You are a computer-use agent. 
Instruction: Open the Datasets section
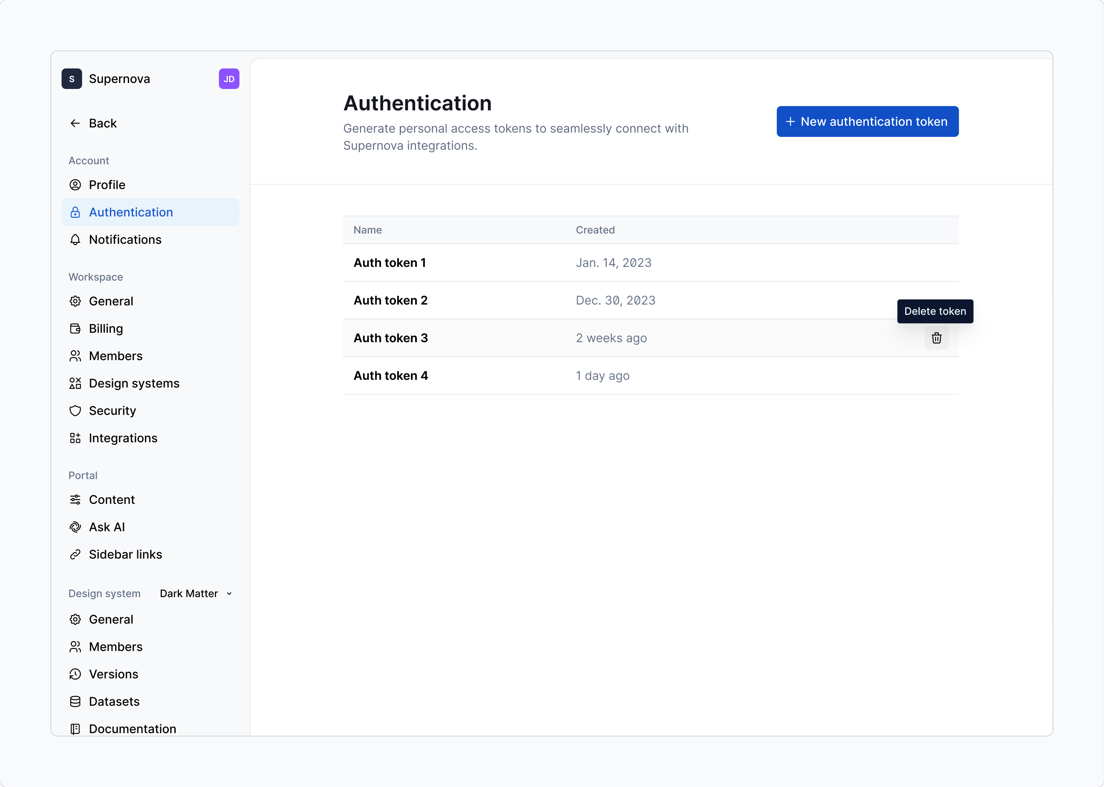114,701
